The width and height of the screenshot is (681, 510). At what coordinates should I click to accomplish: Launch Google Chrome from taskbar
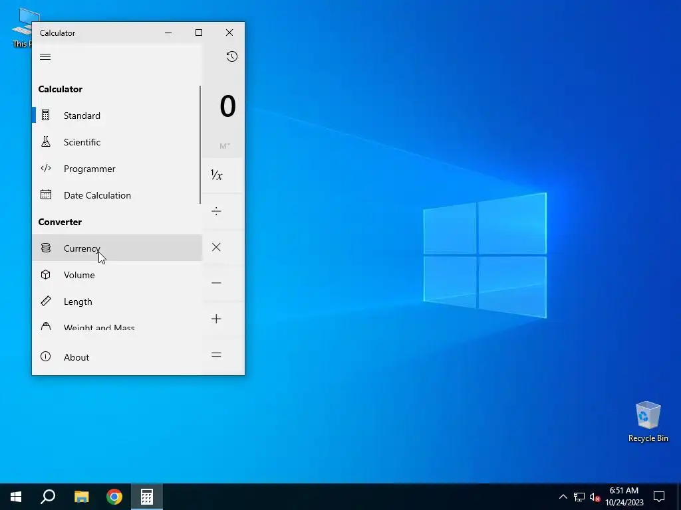pyautogui.click(x=114, y=497)
